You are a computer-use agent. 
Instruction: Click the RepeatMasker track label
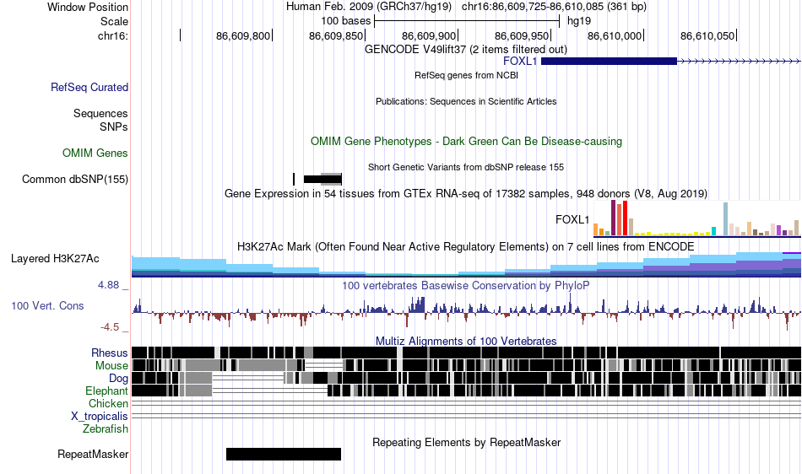93,454
